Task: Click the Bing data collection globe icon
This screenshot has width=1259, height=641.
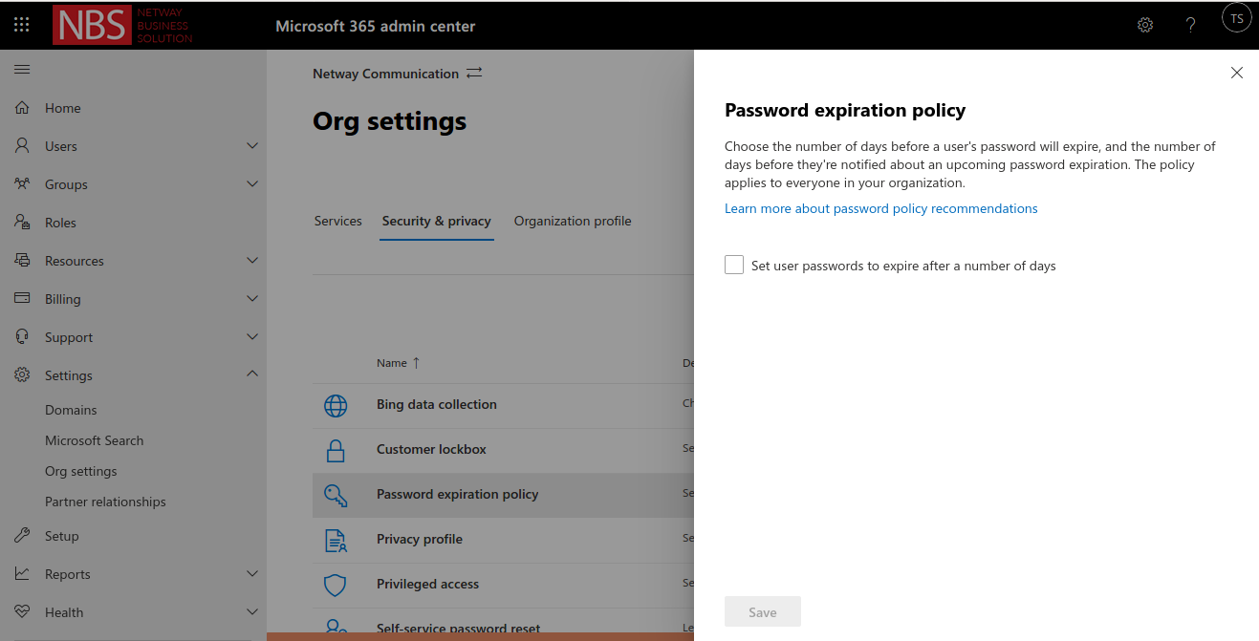Action: (x=336, y=405)
